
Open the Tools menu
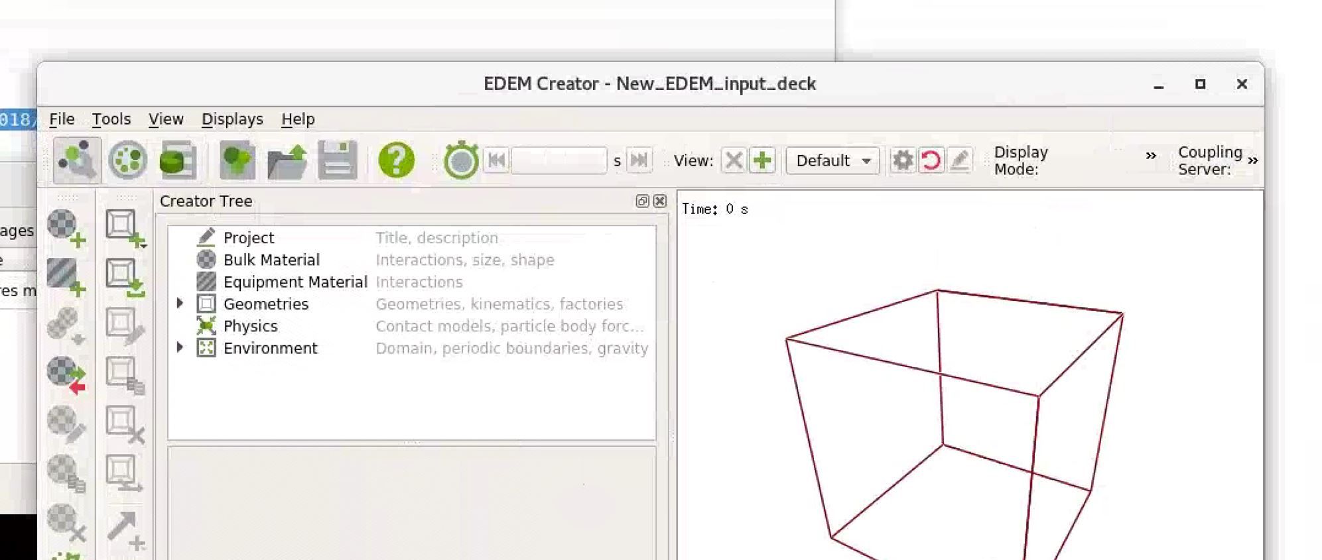pyautogui.click(x=111, y=119)
